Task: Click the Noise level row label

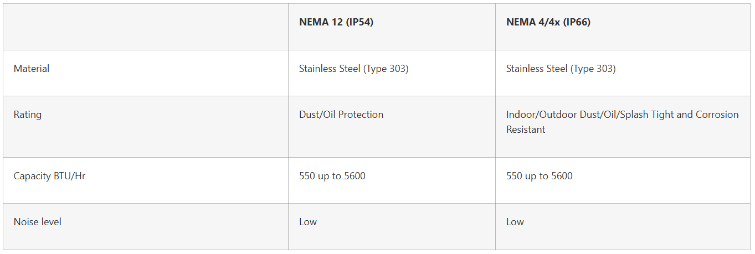Action: [x=38, y=222]
